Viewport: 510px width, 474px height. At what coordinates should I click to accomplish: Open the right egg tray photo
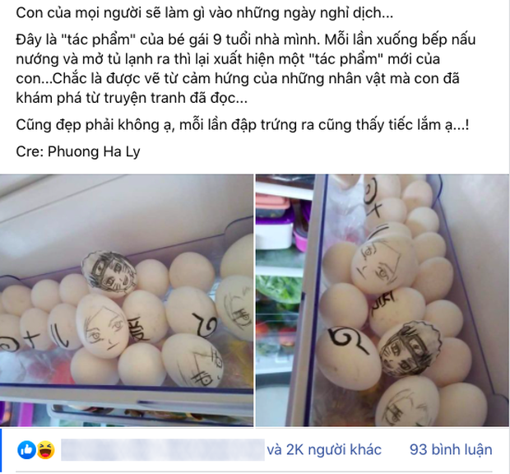click(x=382, y=300)
